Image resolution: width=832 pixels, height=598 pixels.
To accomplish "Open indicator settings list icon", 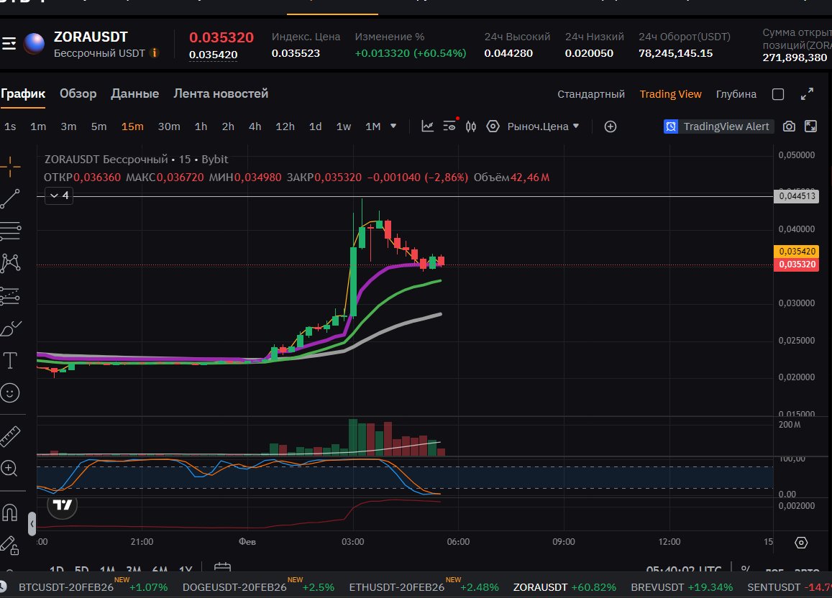I will point(450,126).
